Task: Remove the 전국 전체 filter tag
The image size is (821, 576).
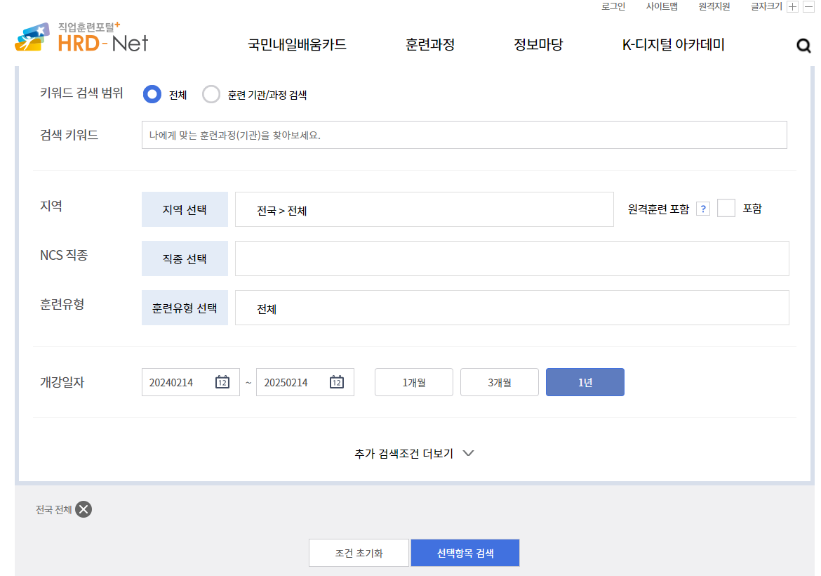Action: click(84, 509)
